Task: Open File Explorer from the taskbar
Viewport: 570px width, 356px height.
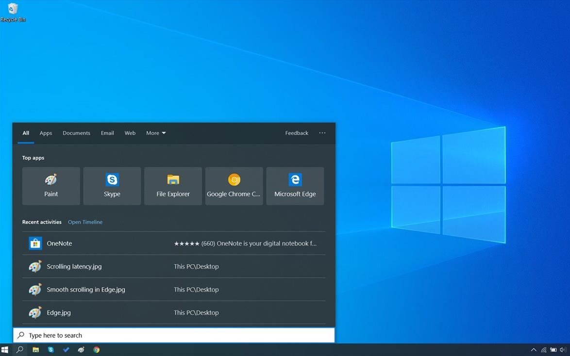Action: click(35, 350)
